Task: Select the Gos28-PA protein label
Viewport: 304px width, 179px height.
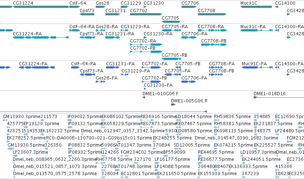Action: 107,78
